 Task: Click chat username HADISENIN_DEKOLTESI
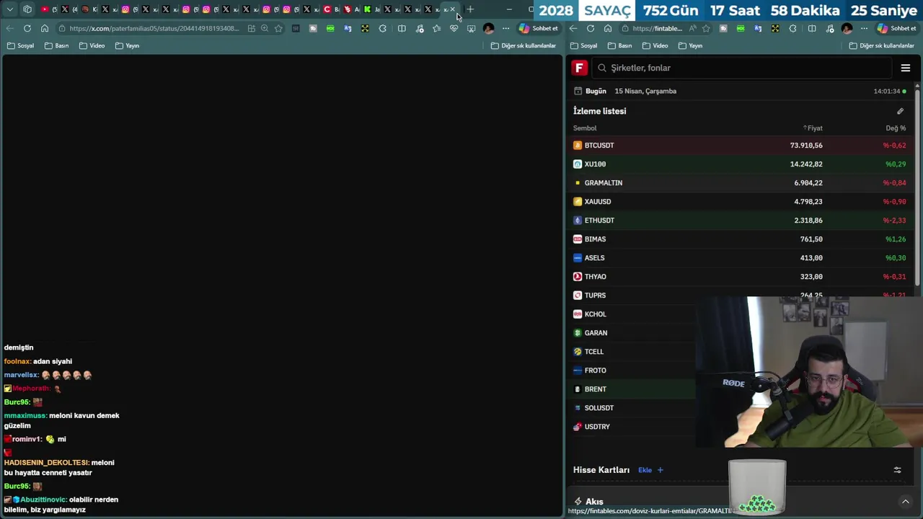(x=46, y=462)
